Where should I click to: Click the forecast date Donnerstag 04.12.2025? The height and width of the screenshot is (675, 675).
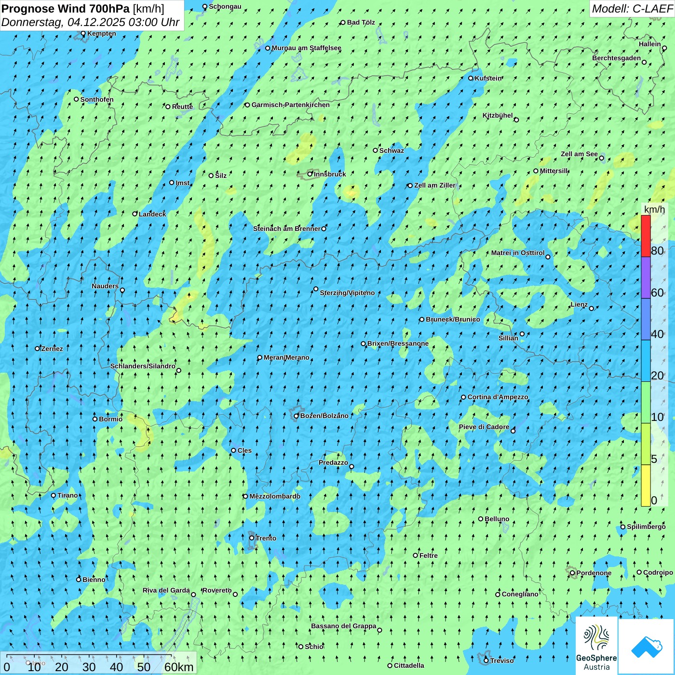click(x=90, y=22)
